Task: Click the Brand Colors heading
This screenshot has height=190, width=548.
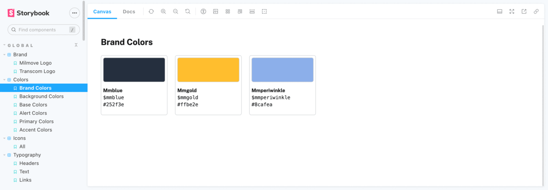Action: 126,42
